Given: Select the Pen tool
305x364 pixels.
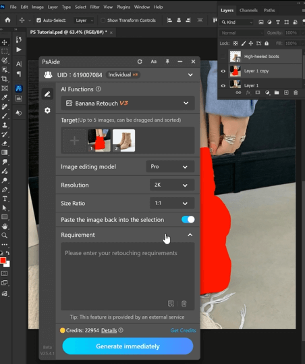Looking at the screenshot, I should click(5, 189).
